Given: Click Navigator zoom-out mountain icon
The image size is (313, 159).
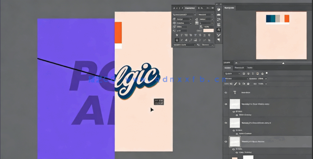Looking at the screenshot, I should click(x=237, y=63).
